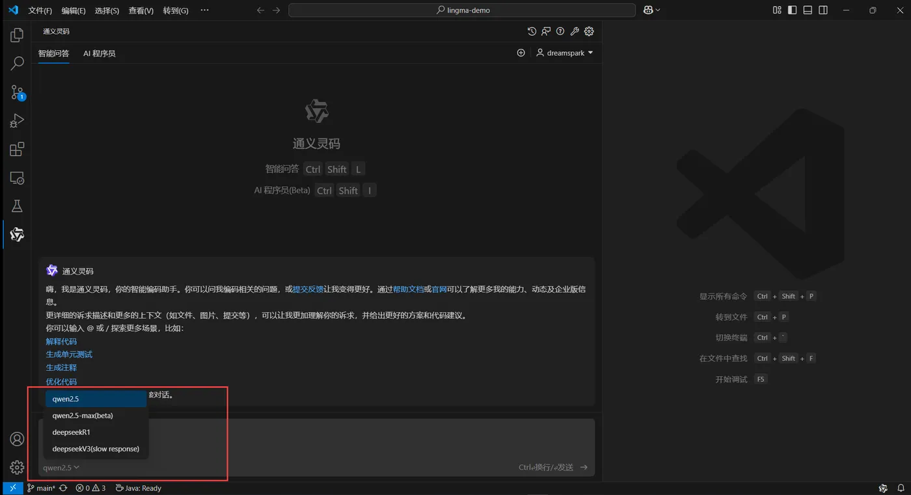Screen dimensions: 911x495
Task: Open the 帮助文档 link
Action: [409, 289]
